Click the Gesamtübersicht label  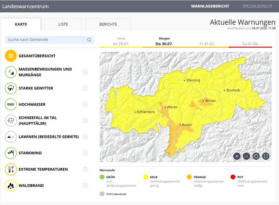pos(37,56)
